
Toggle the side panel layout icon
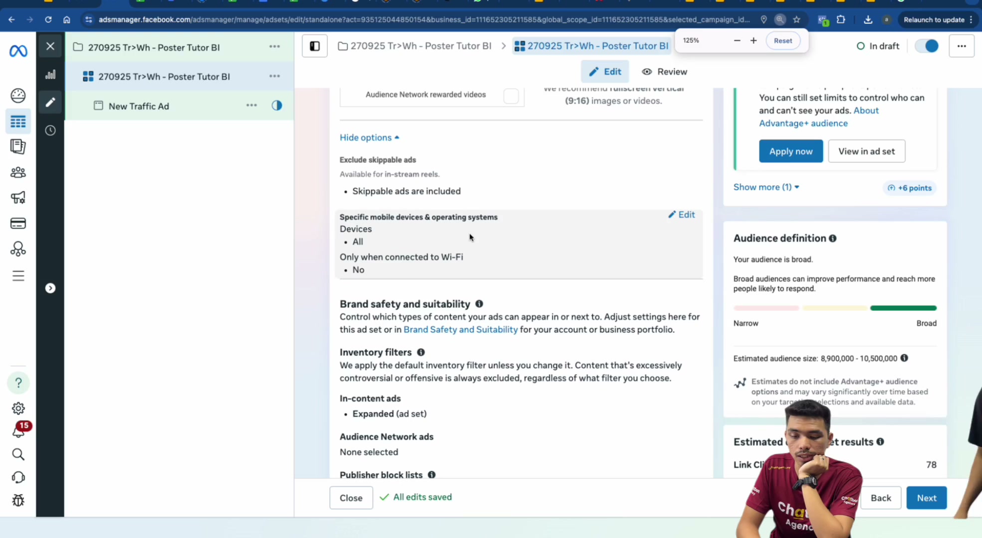pos(315,46)
